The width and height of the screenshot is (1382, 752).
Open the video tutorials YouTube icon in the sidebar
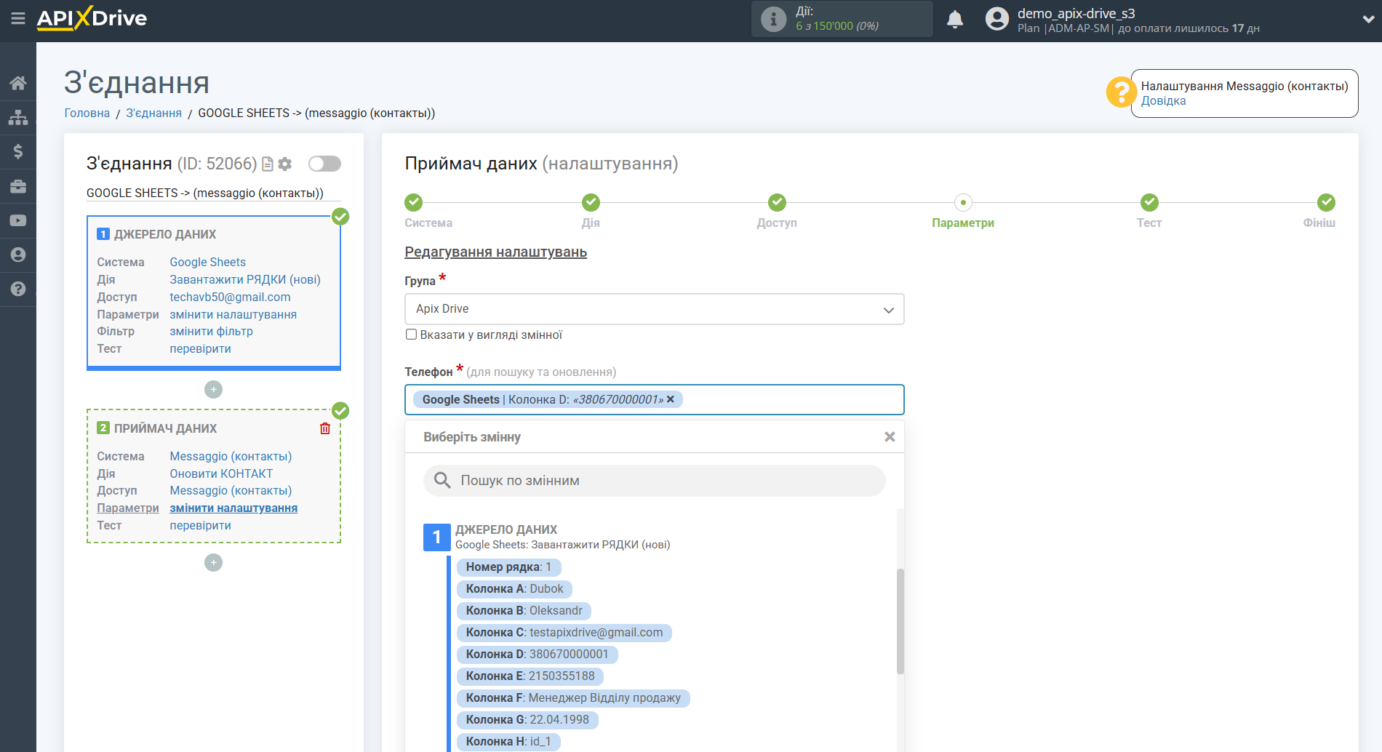[x=18, y=220]
